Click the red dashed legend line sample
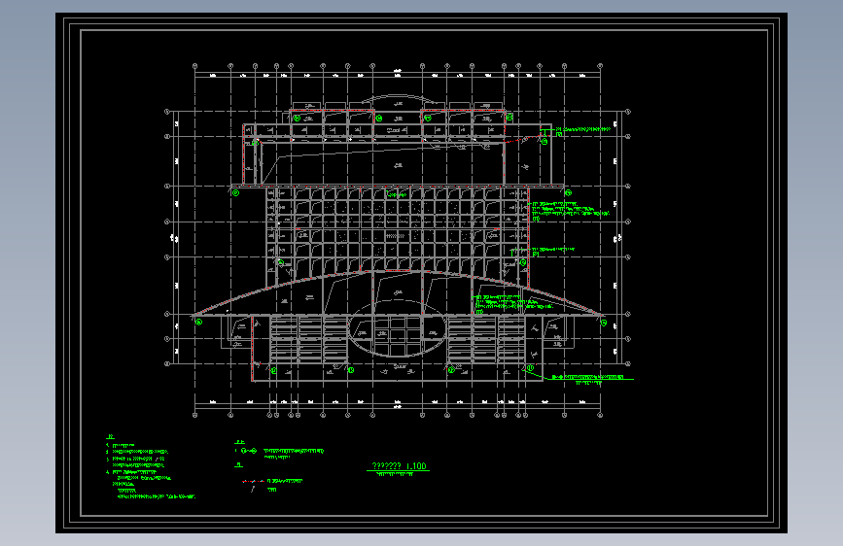843x546 pixels. (253, 481)
